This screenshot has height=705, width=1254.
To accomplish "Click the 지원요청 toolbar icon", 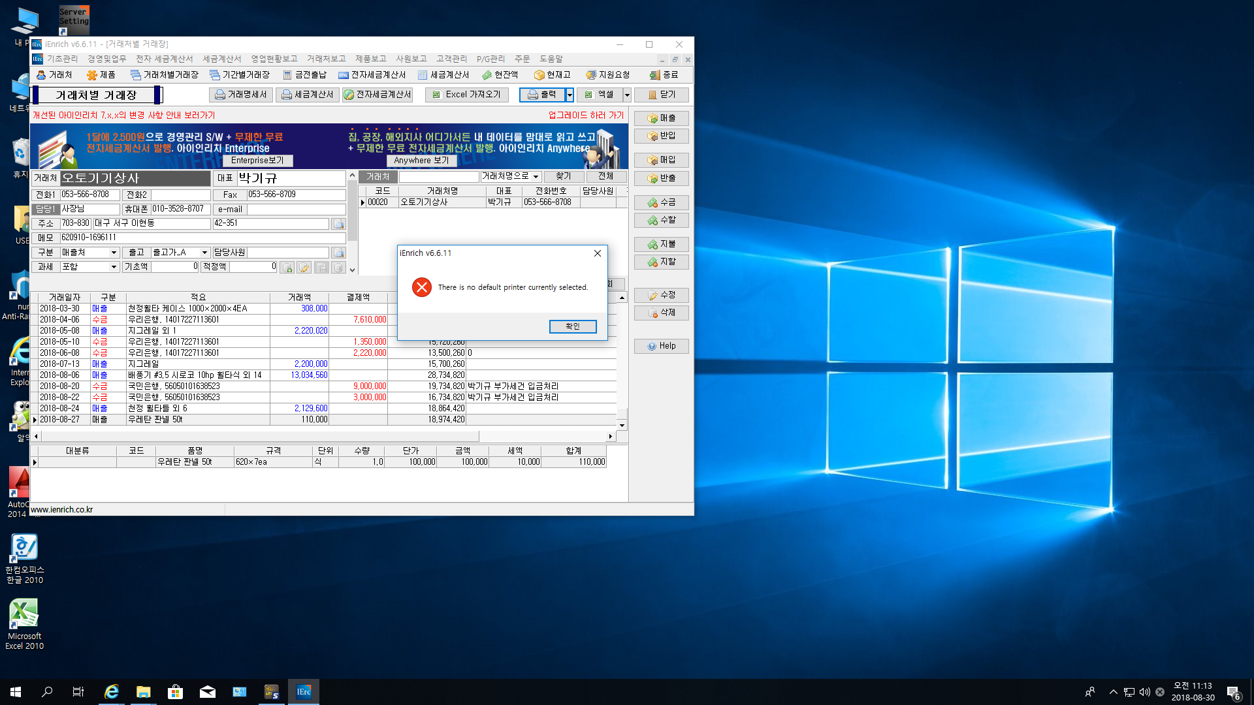I will [x=607, y=75].
